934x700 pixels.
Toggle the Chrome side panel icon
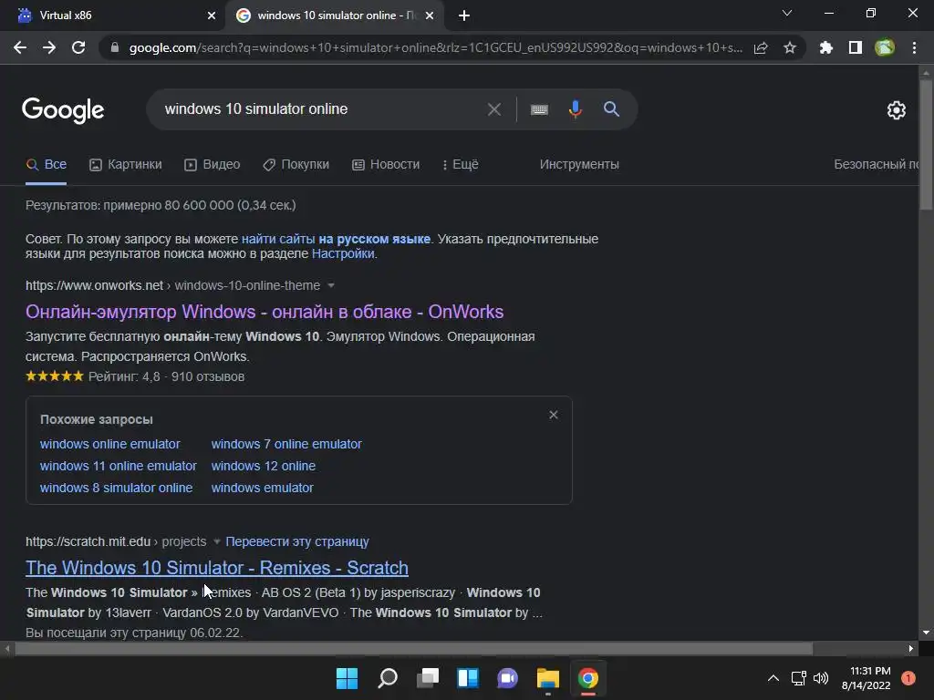pos(856,47)
